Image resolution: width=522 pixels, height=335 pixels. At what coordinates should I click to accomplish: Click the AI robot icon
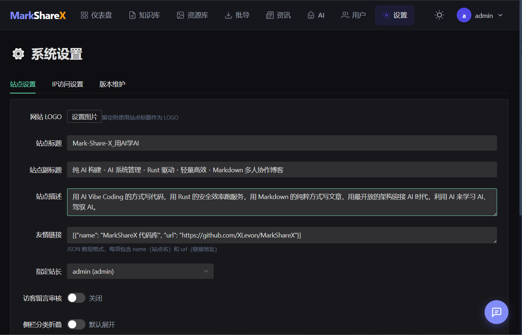311,15
